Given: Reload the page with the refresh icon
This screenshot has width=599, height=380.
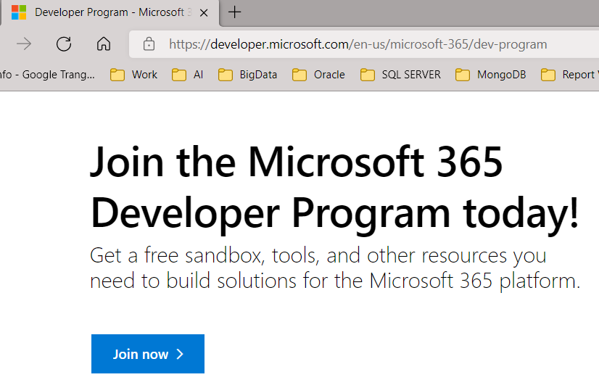Looking at the screenshot, I should click(x=64, y=44).
